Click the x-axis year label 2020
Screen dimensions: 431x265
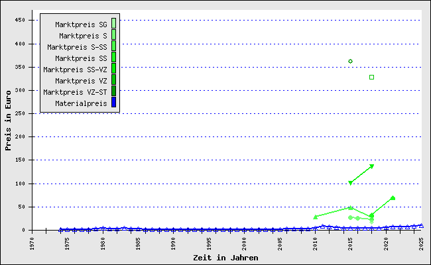386,244
